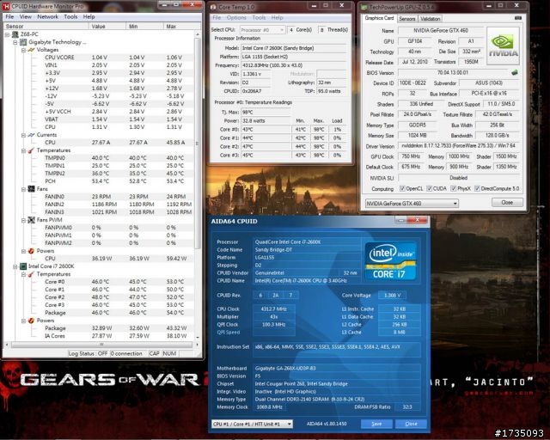
Task: Click the Intel Core i7 2600K chip icon
Action: pyautogui.click(x=23, y=266)
